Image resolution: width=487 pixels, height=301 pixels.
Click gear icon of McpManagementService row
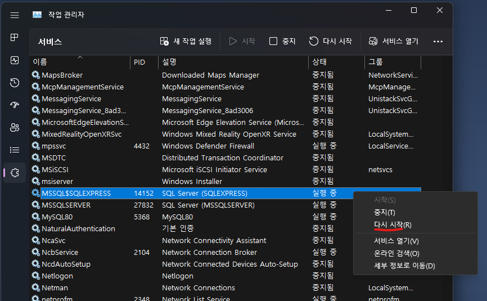coord(36,87)
